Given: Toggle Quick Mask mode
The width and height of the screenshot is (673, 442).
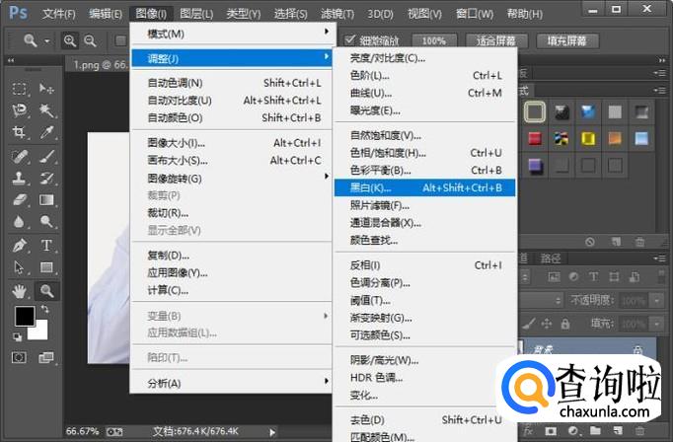Looking at the screenshot, I should tap(19, 357).
